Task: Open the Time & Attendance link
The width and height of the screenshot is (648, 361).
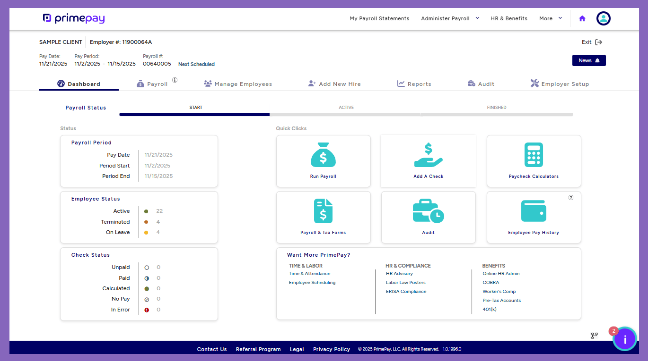Action: (309, 273)
